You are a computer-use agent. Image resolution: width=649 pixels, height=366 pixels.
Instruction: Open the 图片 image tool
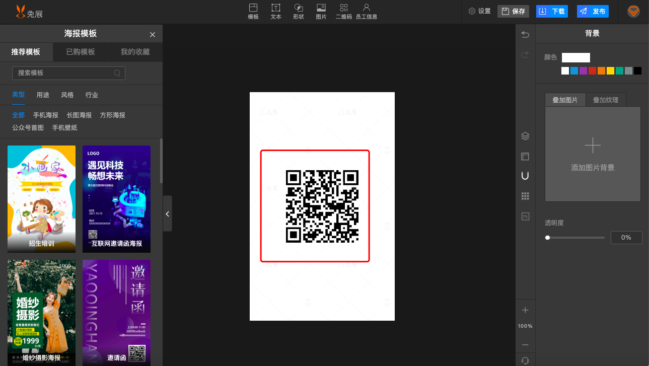[x=321, y=12]
